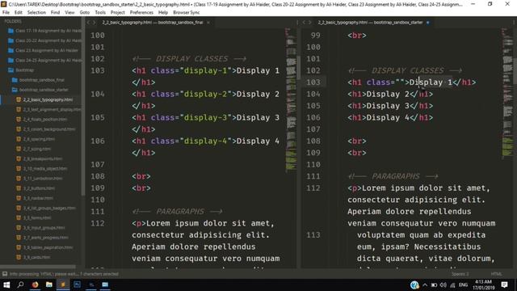
Task: Open the Project menu
Action: pos(117,13)
